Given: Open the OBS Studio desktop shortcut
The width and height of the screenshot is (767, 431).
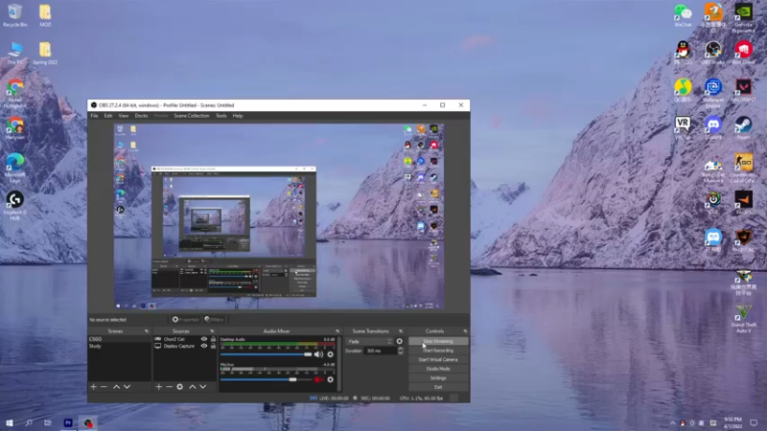Looking at the screenshot, I should click(x=713, y=53).
